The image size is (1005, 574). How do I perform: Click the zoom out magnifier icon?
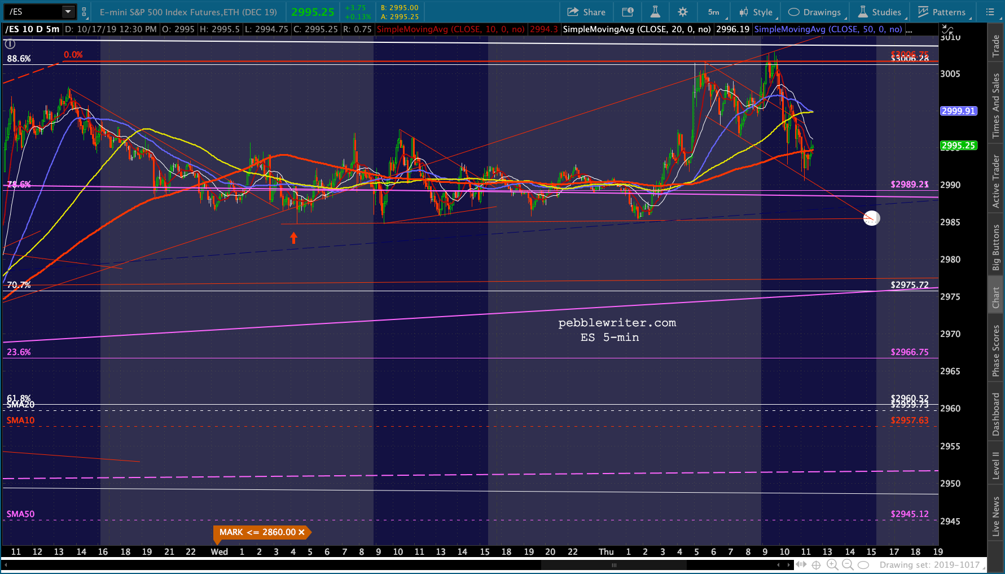point(848,564)
